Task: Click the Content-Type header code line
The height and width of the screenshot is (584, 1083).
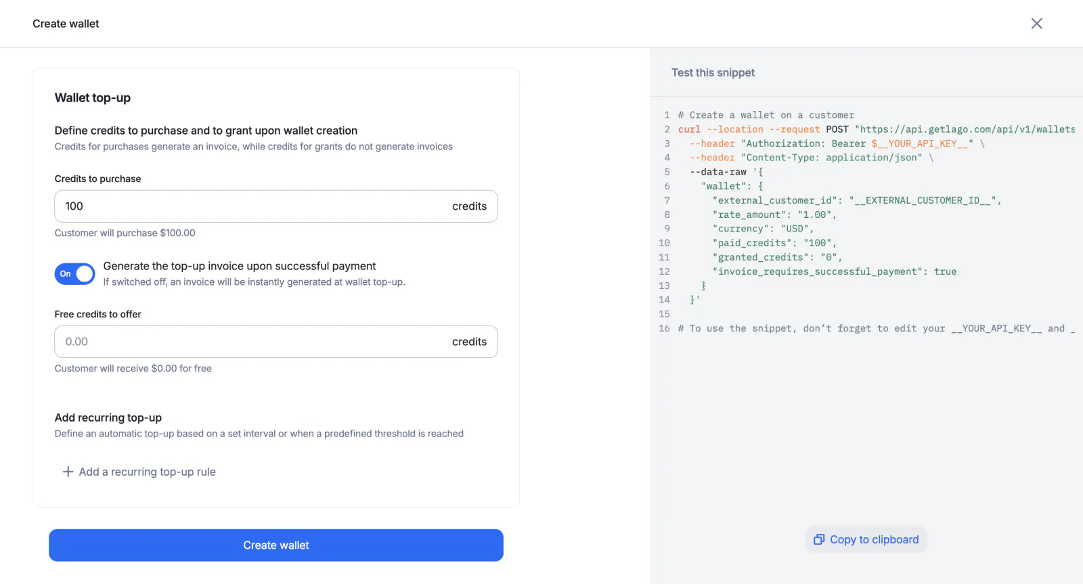Action: 812,158
